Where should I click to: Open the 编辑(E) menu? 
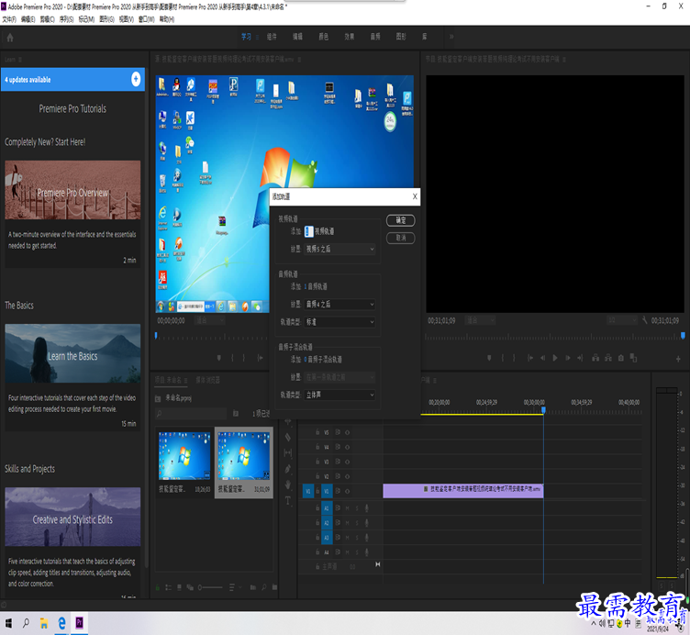pyautogui.click(x=28, y=19)
